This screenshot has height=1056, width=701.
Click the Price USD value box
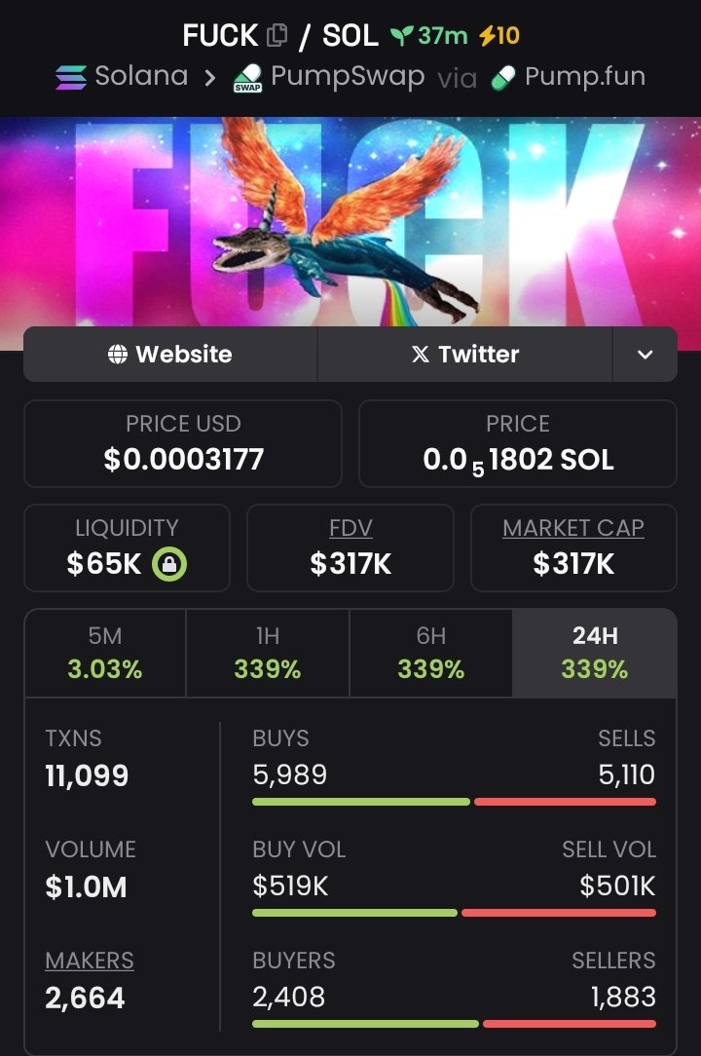tap(183, 444)
